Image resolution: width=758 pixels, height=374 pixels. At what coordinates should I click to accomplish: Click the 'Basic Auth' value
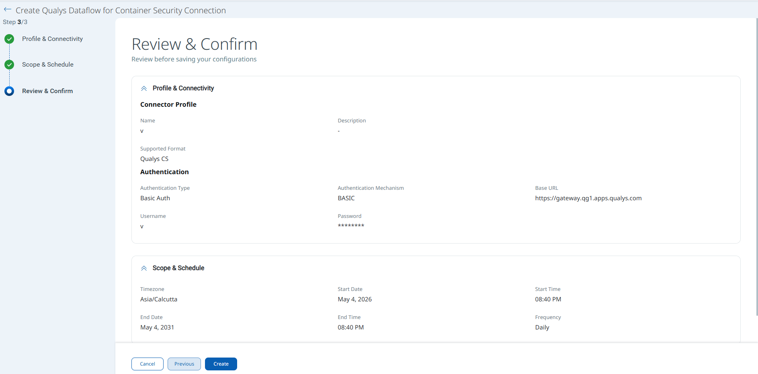click(x=155, y=198)
